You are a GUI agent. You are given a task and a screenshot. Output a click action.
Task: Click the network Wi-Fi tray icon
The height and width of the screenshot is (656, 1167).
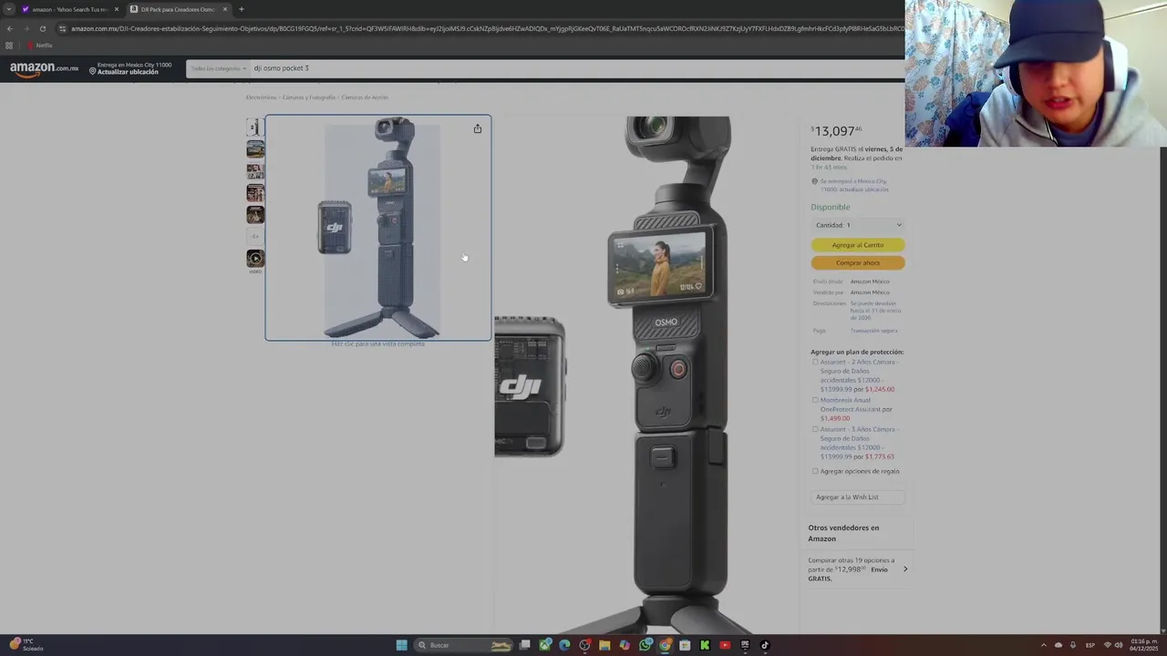click(1108, 645)
